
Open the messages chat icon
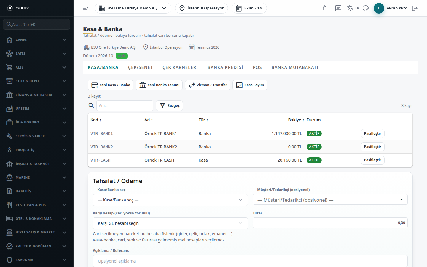tap(338, 8)
